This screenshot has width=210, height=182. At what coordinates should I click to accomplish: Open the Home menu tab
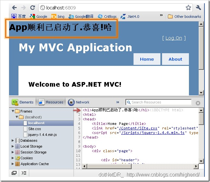(147, 59)
